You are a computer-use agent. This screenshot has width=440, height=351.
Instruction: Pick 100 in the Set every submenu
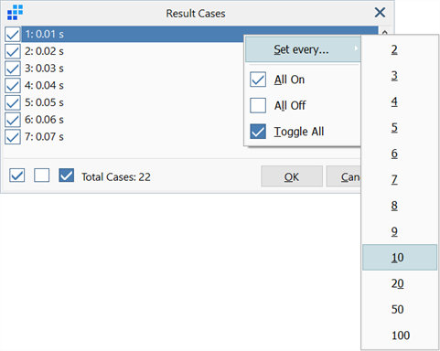tap(400, 335)
